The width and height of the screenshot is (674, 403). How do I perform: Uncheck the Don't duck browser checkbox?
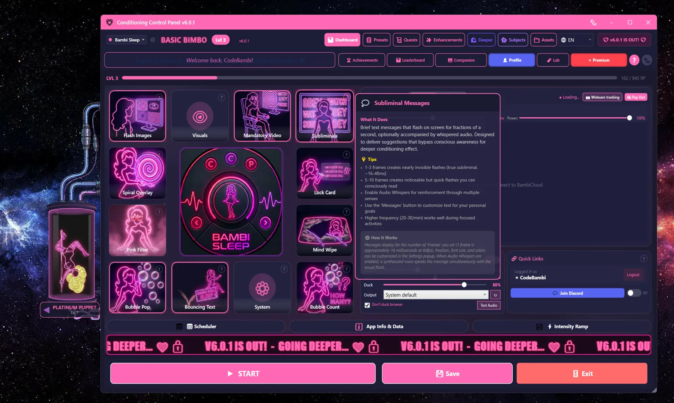click(x=367, y=305)
